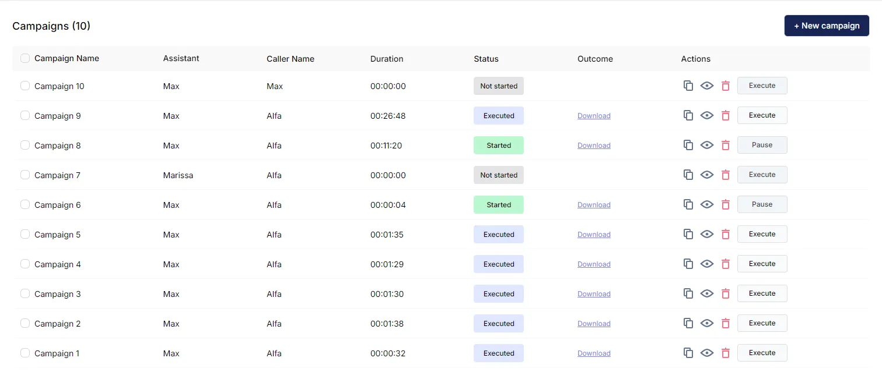Image resolution: width=882 pixels, height=379 pixels.
Task: Open the eye view icon for Campaign 9
Action: click(706, 115)
